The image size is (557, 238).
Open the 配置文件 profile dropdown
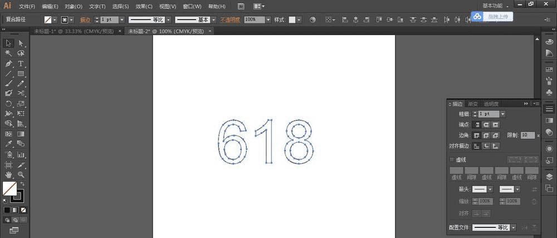(514, 227)
